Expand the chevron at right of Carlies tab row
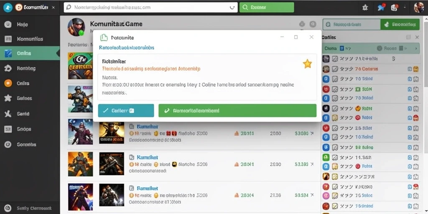 click(x=416, y=48)
